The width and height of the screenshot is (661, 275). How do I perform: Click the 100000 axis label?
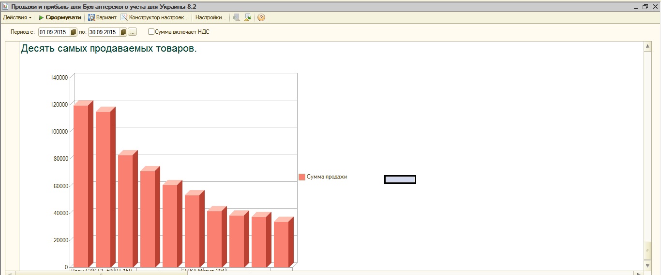pyautogui.click(x=59, y=131)
